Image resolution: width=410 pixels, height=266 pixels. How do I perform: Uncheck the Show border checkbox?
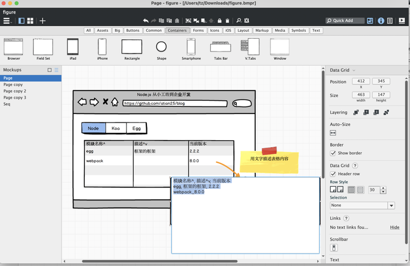[333, 153]
